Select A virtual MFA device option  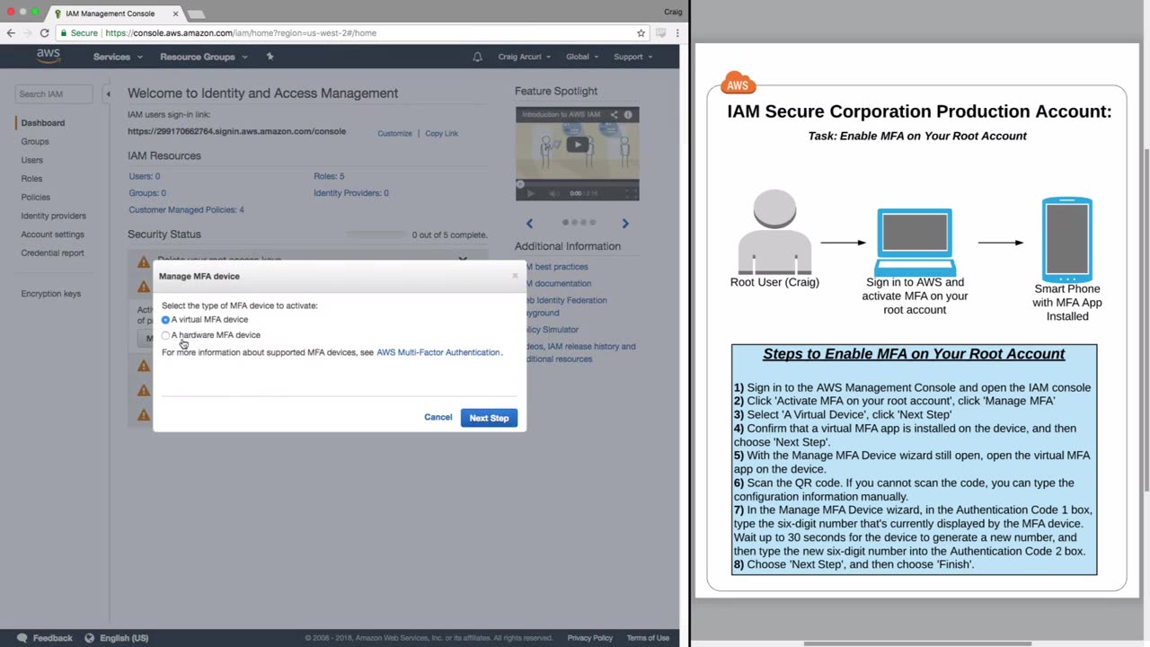[165, 320]
